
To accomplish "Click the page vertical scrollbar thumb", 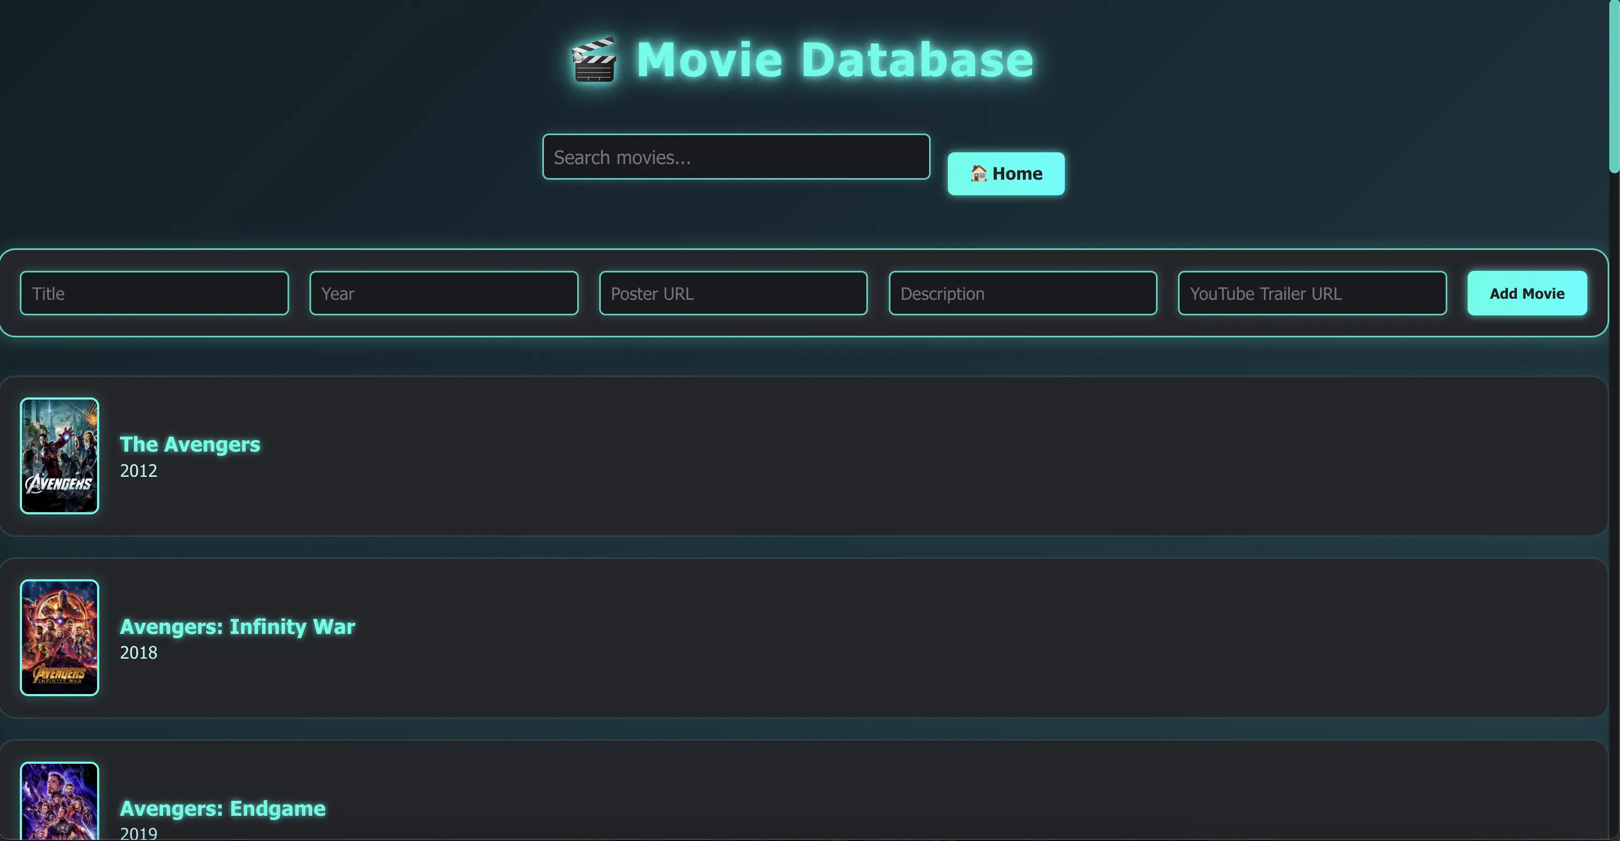I will 1614,86.
